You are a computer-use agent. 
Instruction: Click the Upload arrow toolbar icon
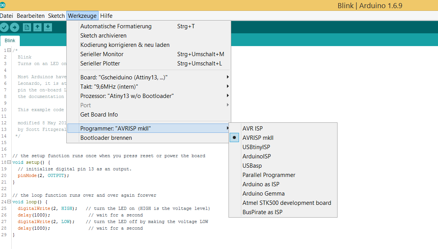click(x=14, y=27)
